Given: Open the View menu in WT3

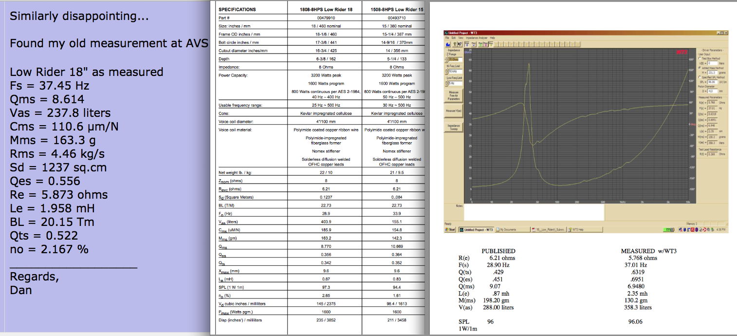Looking at the screenshot, I should point(461,38).
